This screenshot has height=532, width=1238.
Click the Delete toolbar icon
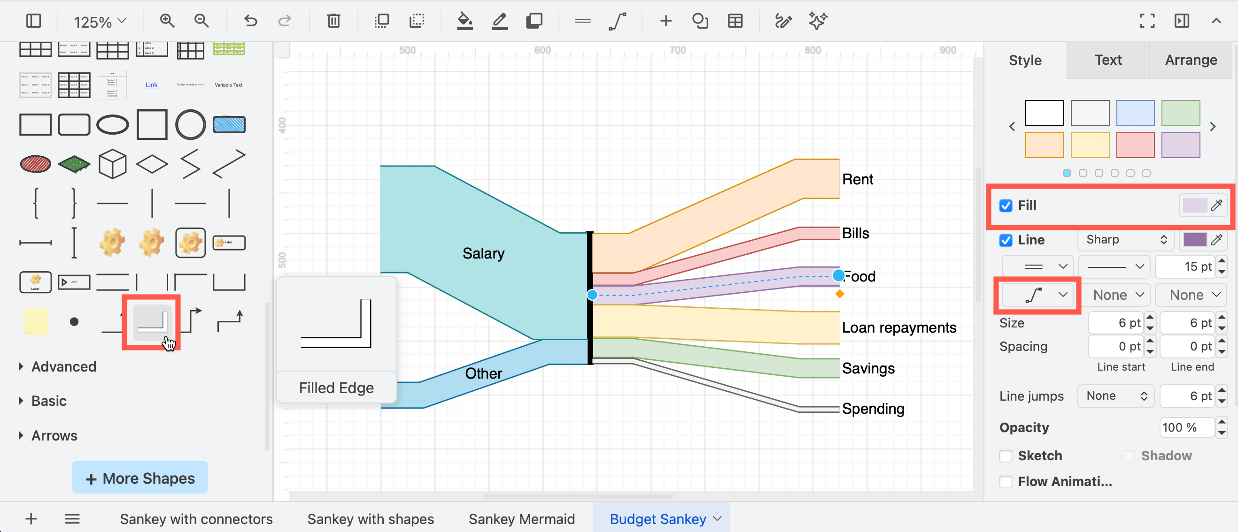click(x=333, y=21)
